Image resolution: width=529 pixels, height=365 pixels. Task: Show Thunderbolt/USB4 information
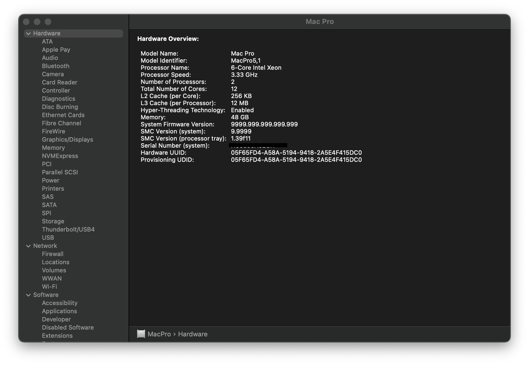click(x=68, y=229)
